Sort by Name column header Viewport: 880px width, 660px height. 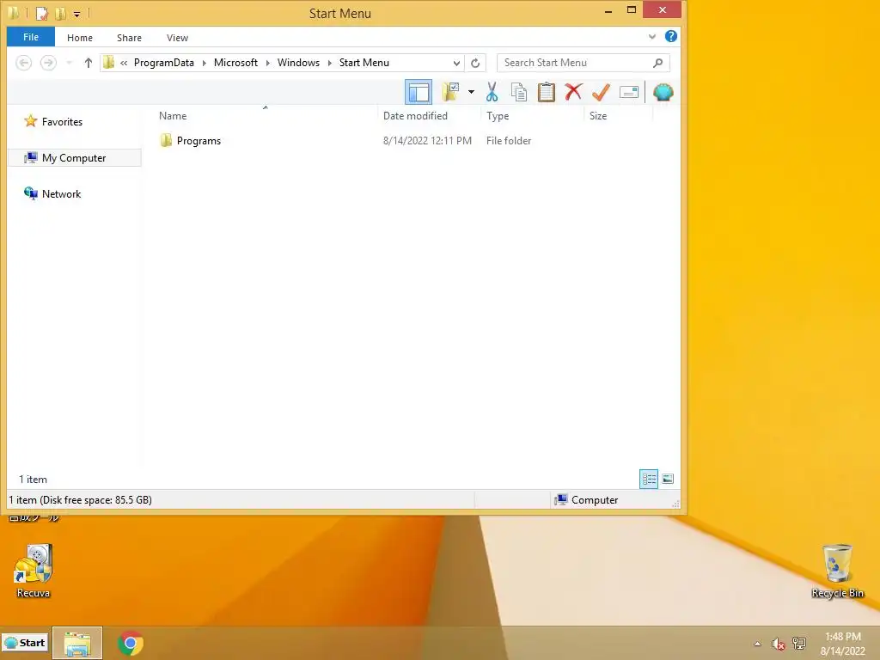[x=173, y=116]
